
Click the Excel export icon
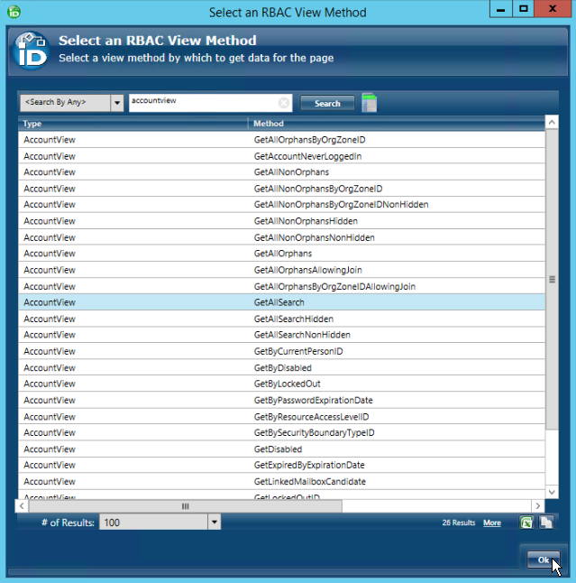[x=526, y=523]
